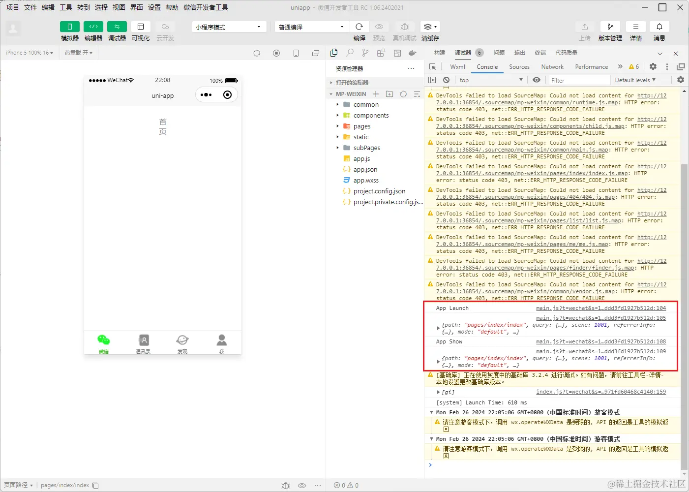Expand the 打开的编辑器 section
The width and height of the screenshot is (689, 492).
tap(352, 83)
